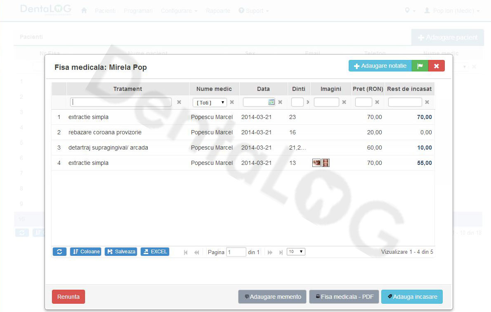Go to next page pager icon
The image size is (491, 312).
pyautogui.click(x=270, y=252)
